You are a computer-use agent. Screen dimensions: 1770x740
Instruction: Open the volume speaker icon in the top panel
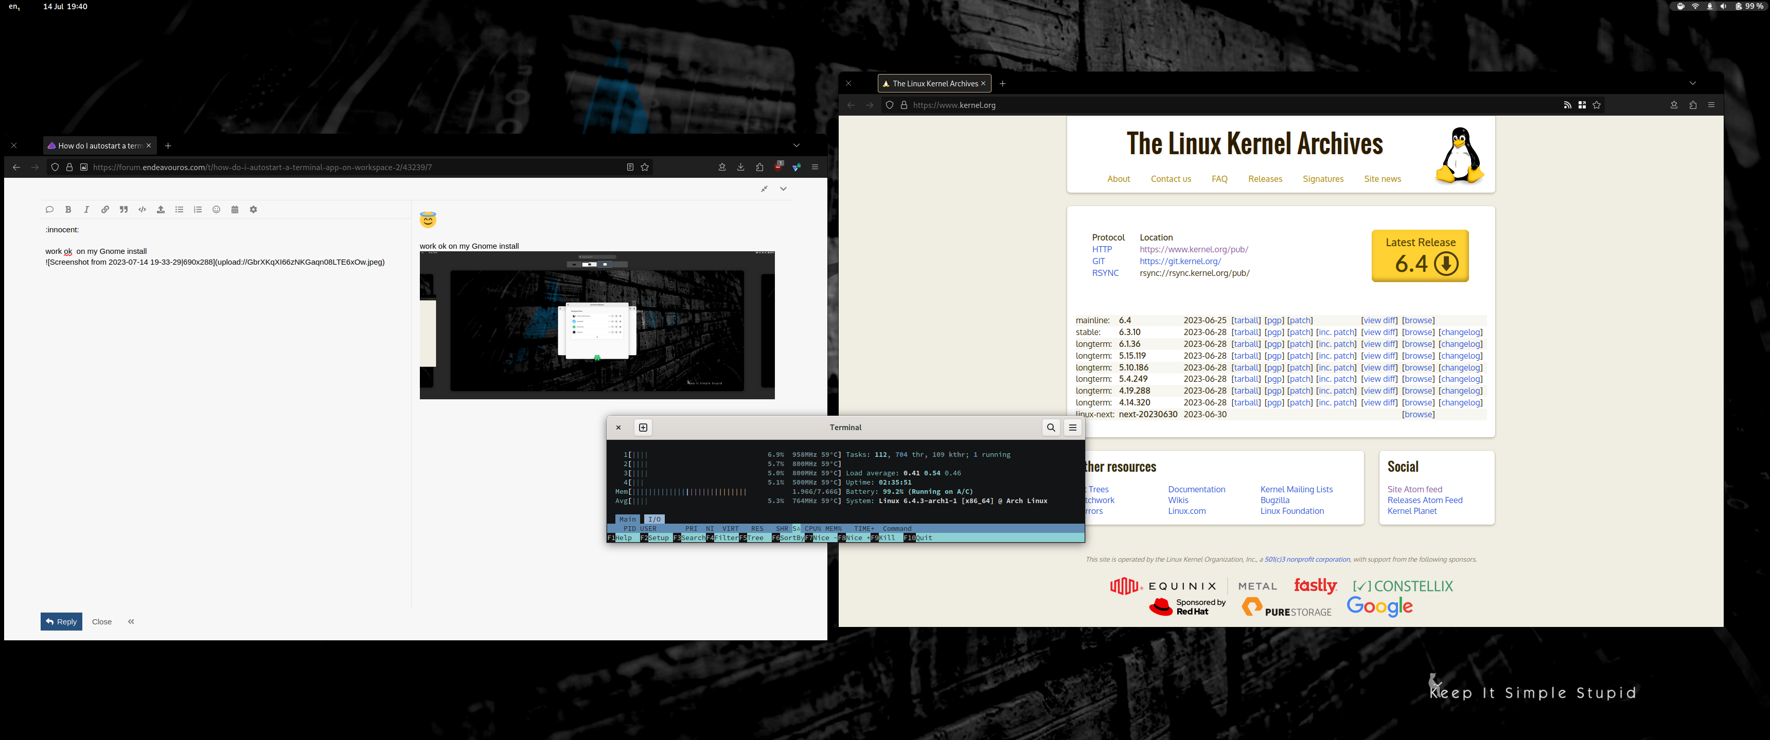click(1723, 6)
